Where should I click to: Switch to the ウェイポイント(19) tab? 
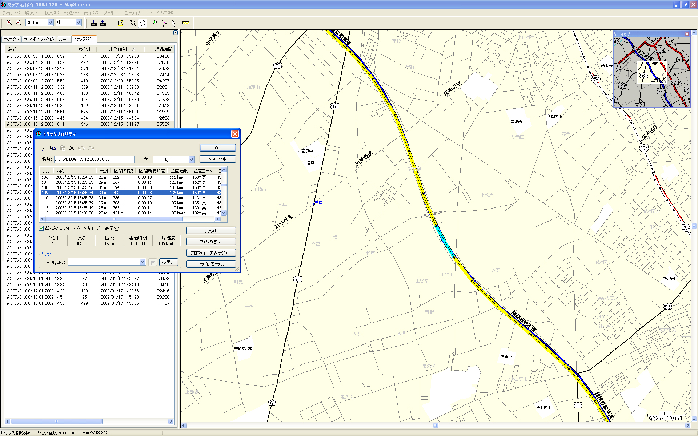39,39
